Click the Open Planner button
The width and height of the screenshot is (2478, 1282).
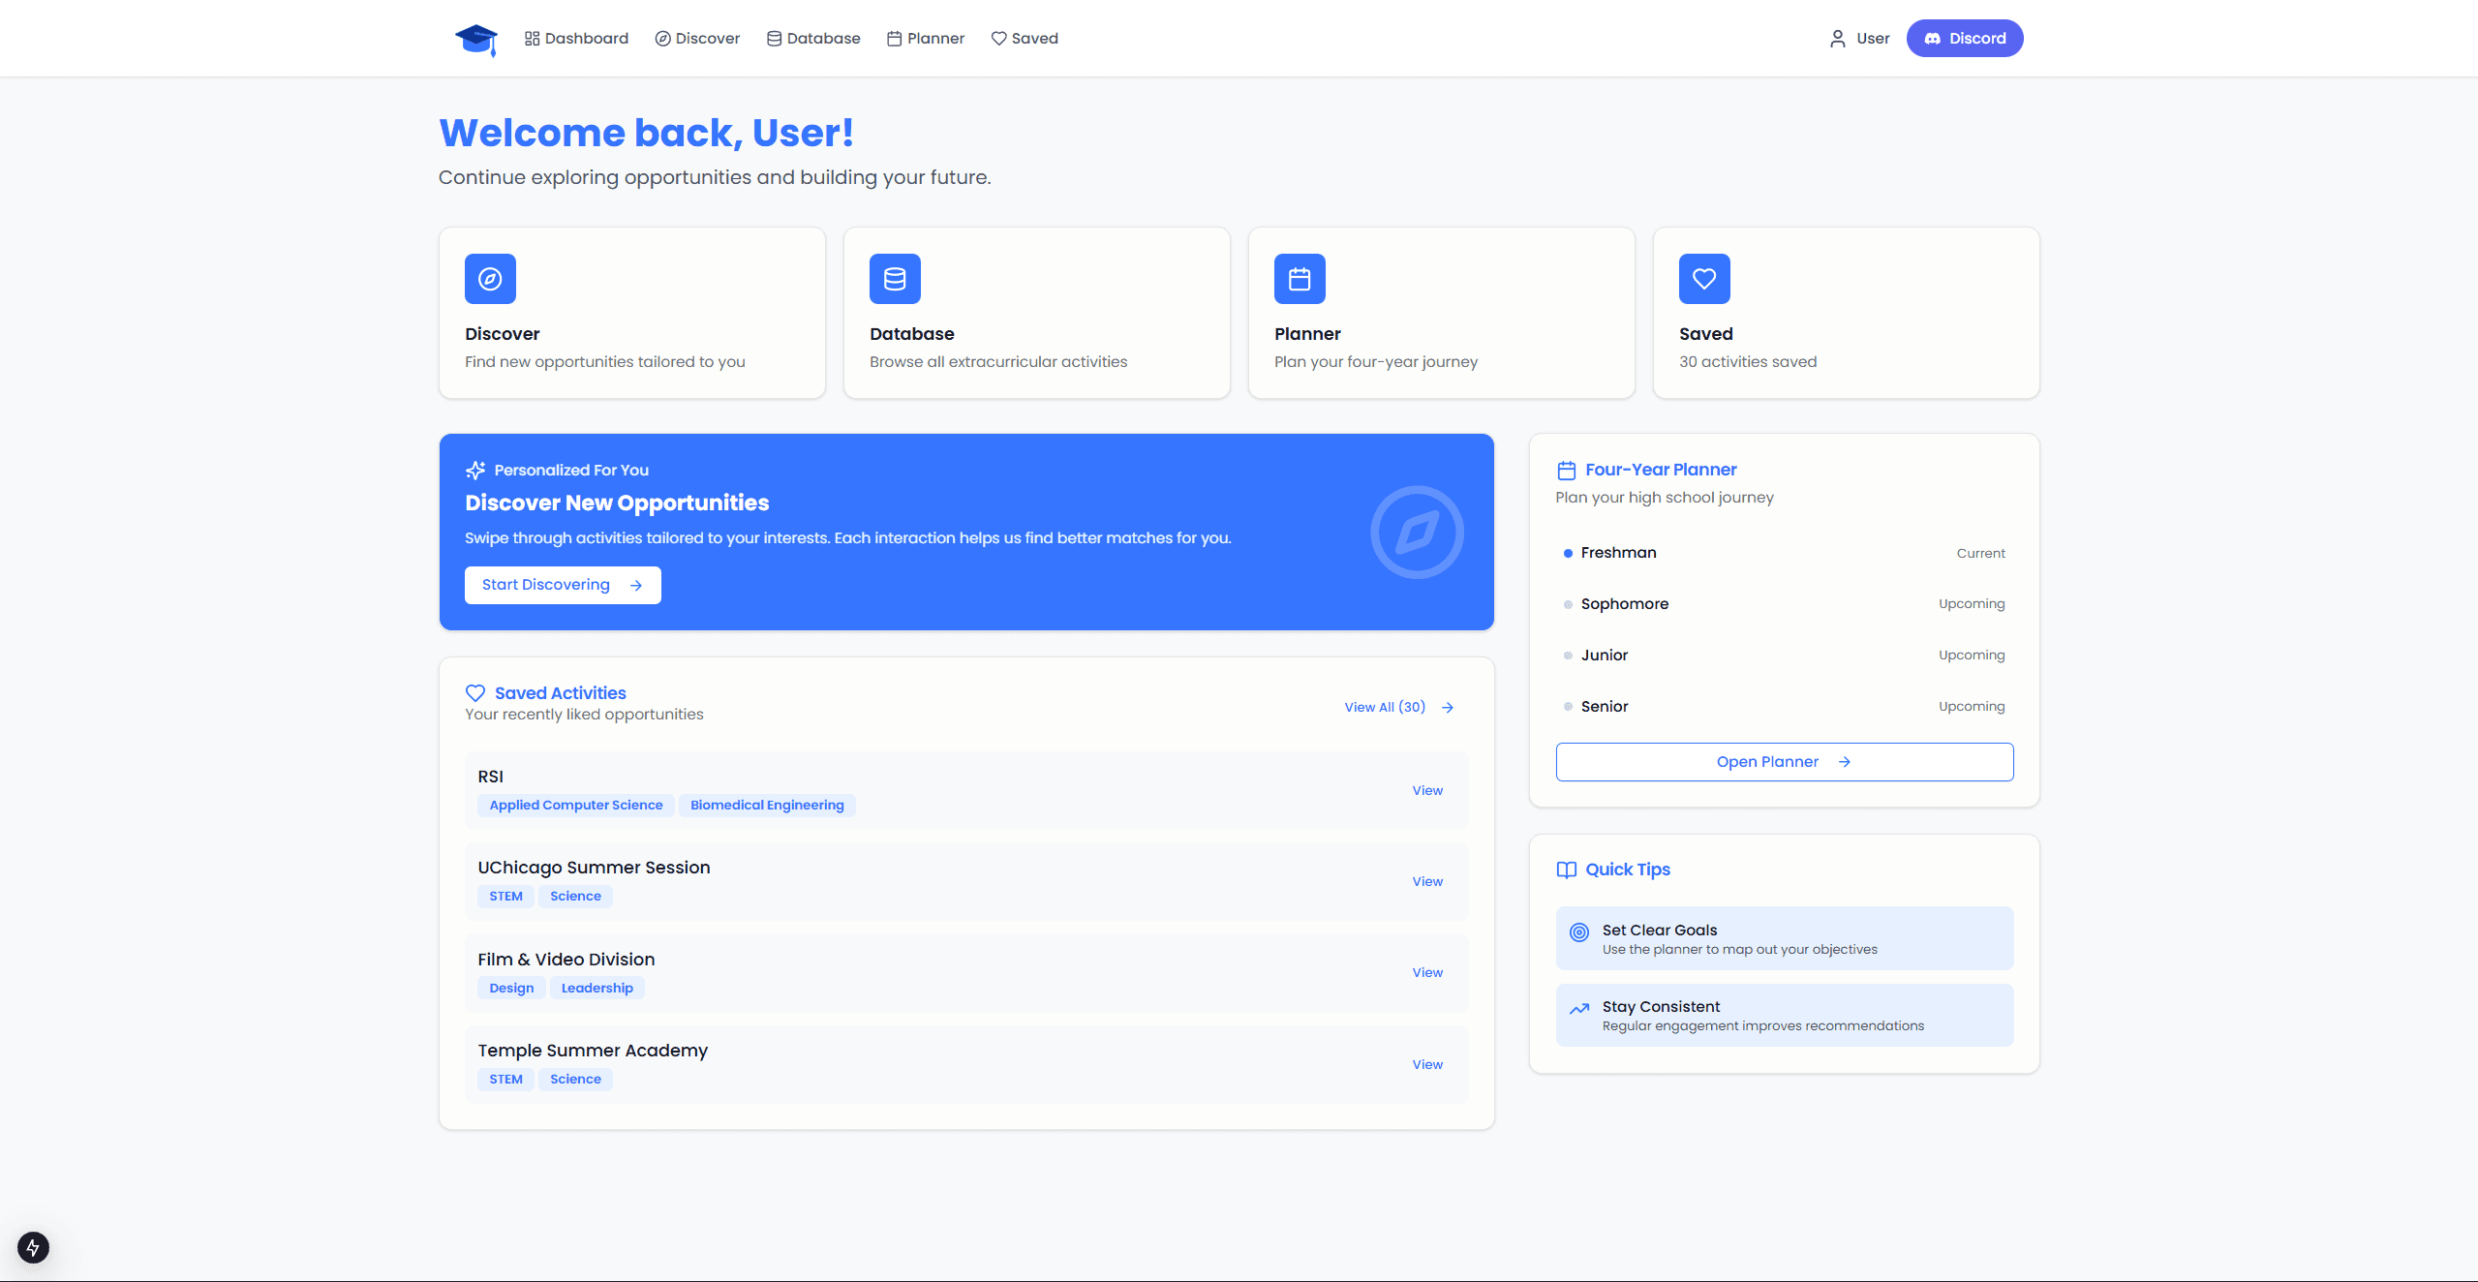point(1784,762)
